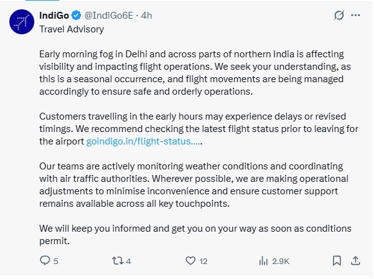Click the IndiGo profile avatar
This screenshot has width=374, height=279.
click(21, 24)
